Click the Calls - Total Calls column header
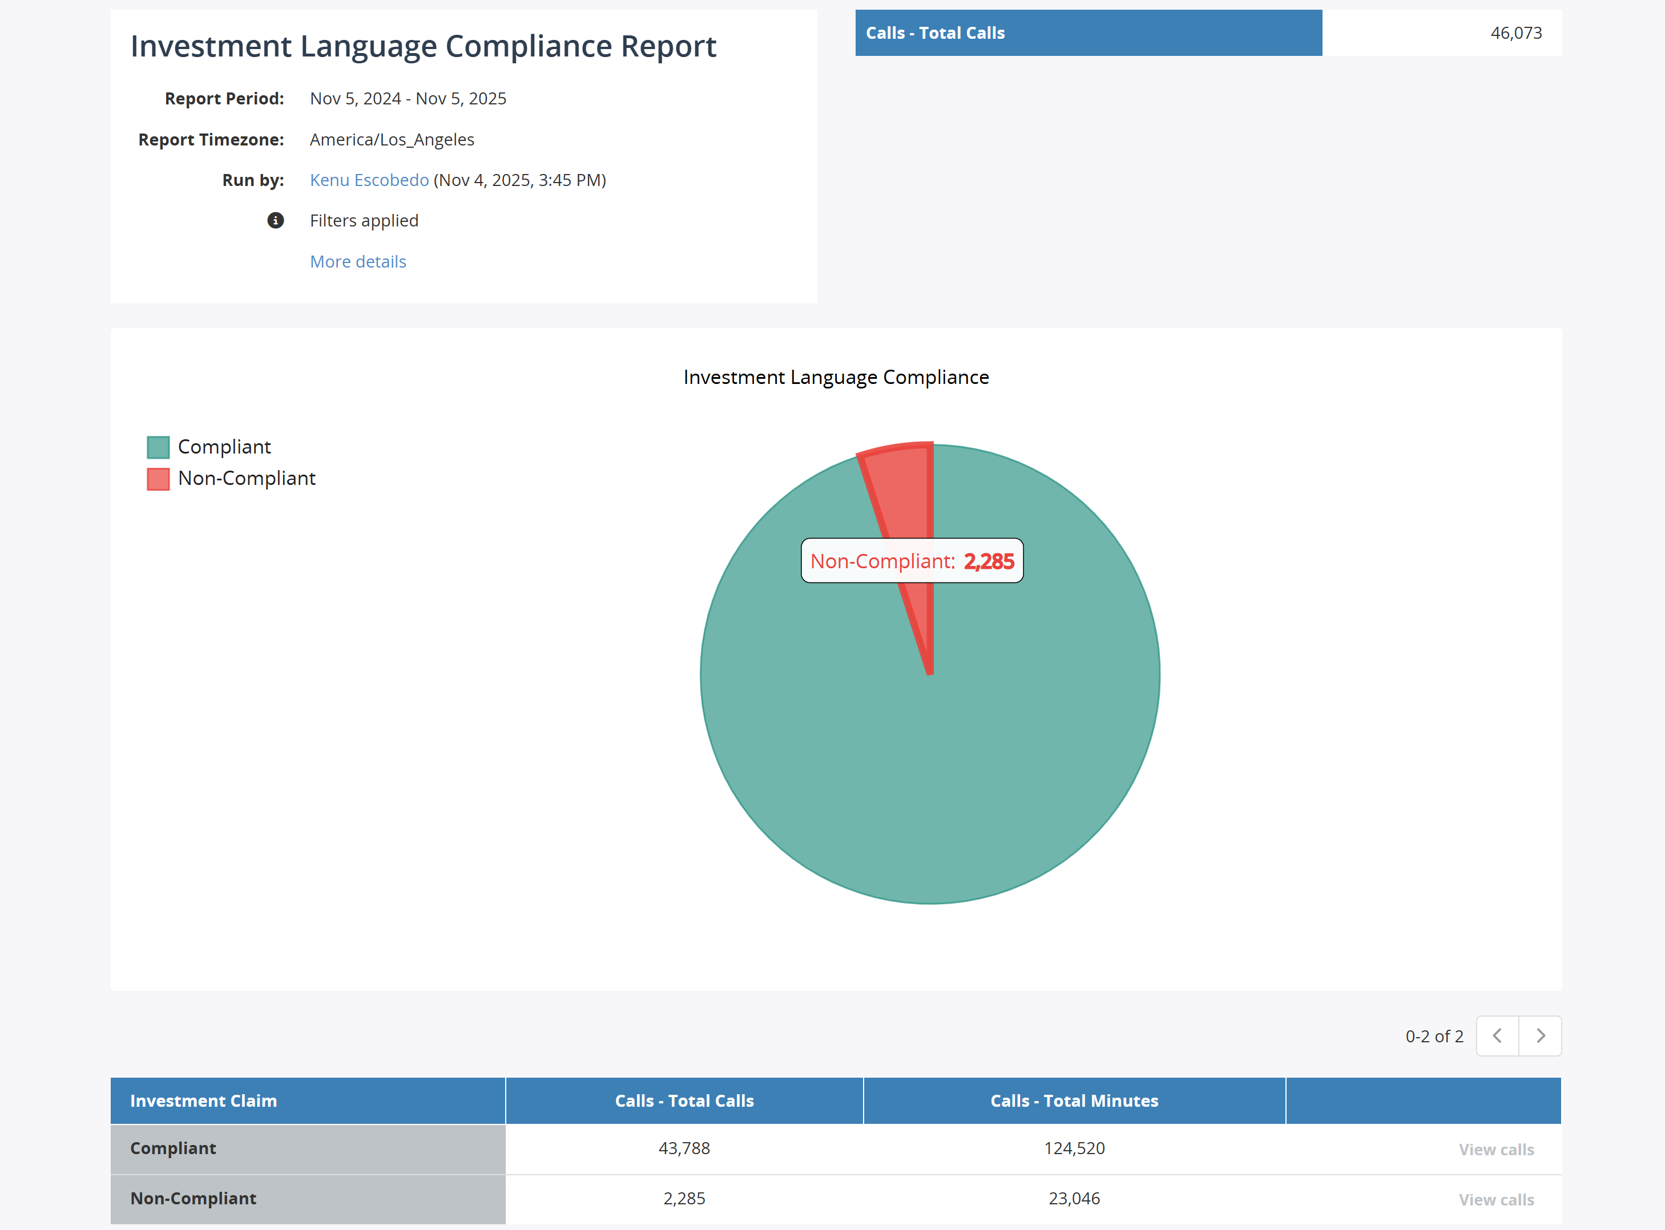 (684, 1100)
